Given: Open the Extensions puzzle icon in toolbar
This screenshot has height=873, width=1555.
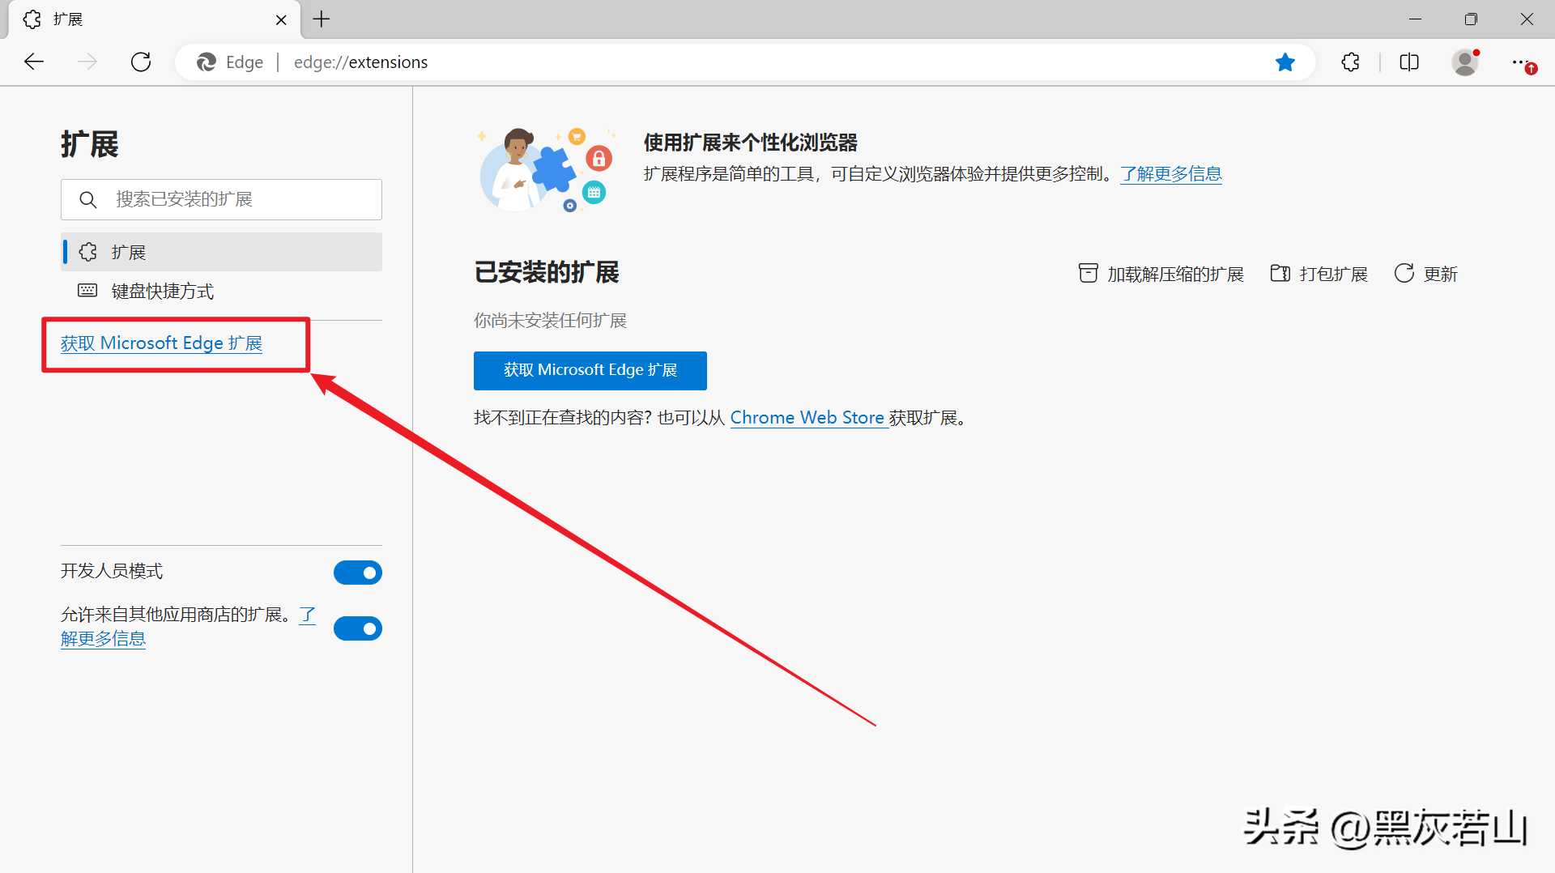Looking at the screenshot, I should pos(1350,62).
